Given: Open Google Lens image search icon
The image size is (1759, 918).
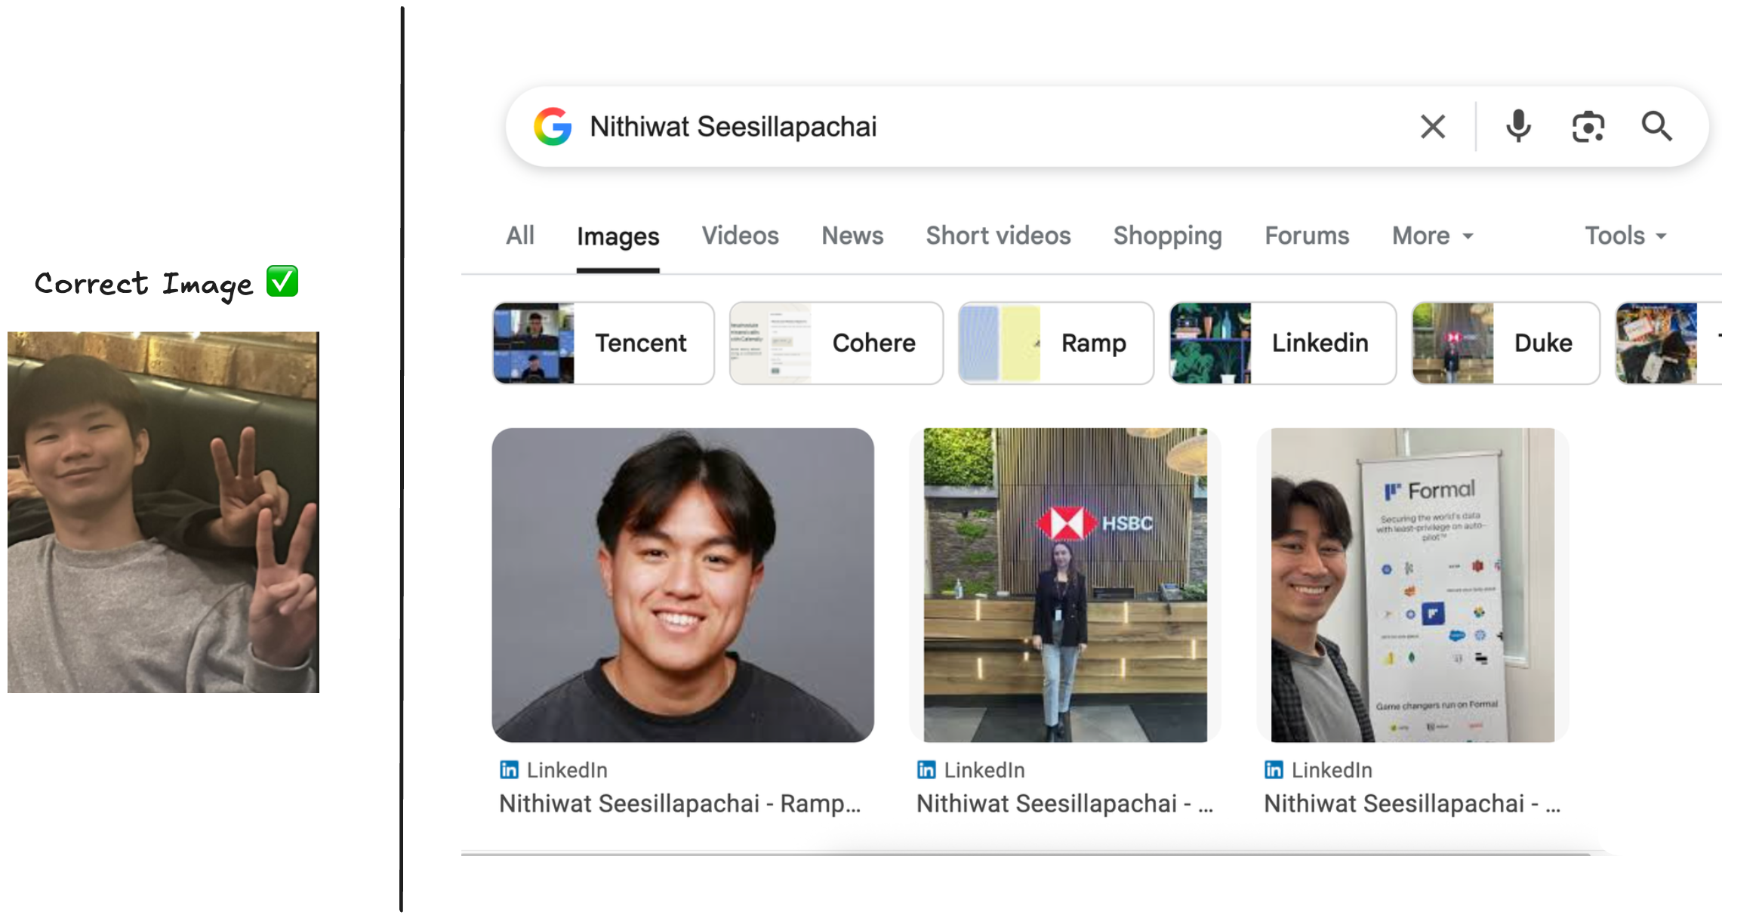Looking at the screenshot, I should (x=1588, y=126).
